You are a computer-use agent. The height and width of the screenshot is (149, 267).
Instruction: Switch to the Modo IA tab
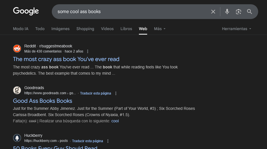pos(21,29)
